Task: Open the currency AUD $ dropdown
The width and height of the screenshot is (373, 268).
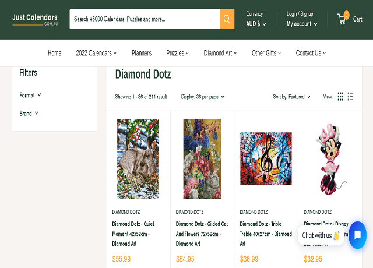Action: click(x=256, y=24)
